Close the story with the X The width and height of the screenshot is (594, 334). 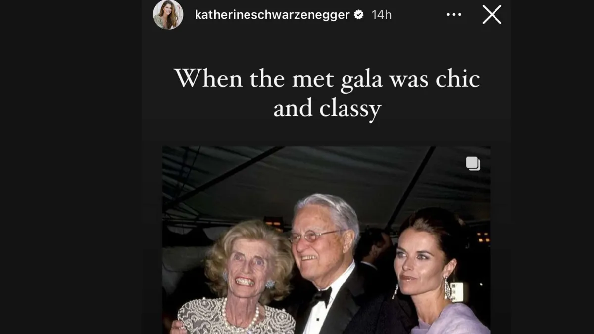click(x=492, y=15)
